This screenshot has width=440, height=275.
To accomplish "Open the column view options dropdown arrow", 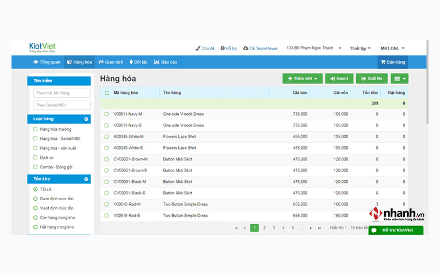I will pyautogui.click(x=404, y=79).
